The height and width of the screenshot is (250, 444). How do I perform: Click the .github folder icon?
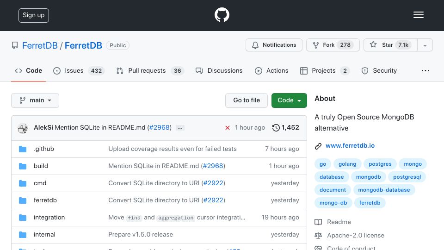(23, 149)
